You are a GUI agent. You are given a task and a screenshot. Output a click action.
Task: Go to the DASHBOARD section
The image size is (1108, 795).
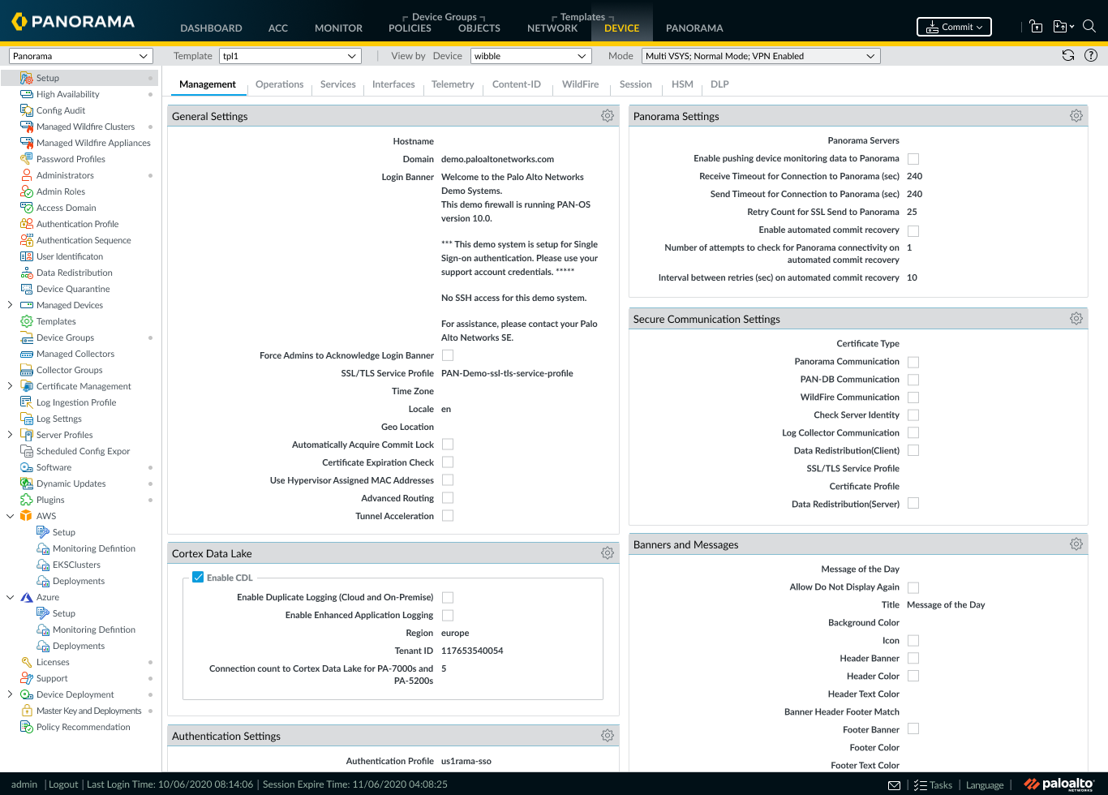pyautogui.click(x=211, y=28)
